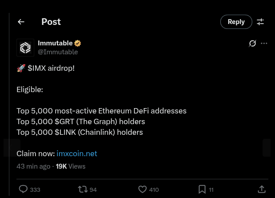Open the repost options icon
Screen dimensions: 275x198
tap(83, 190)
